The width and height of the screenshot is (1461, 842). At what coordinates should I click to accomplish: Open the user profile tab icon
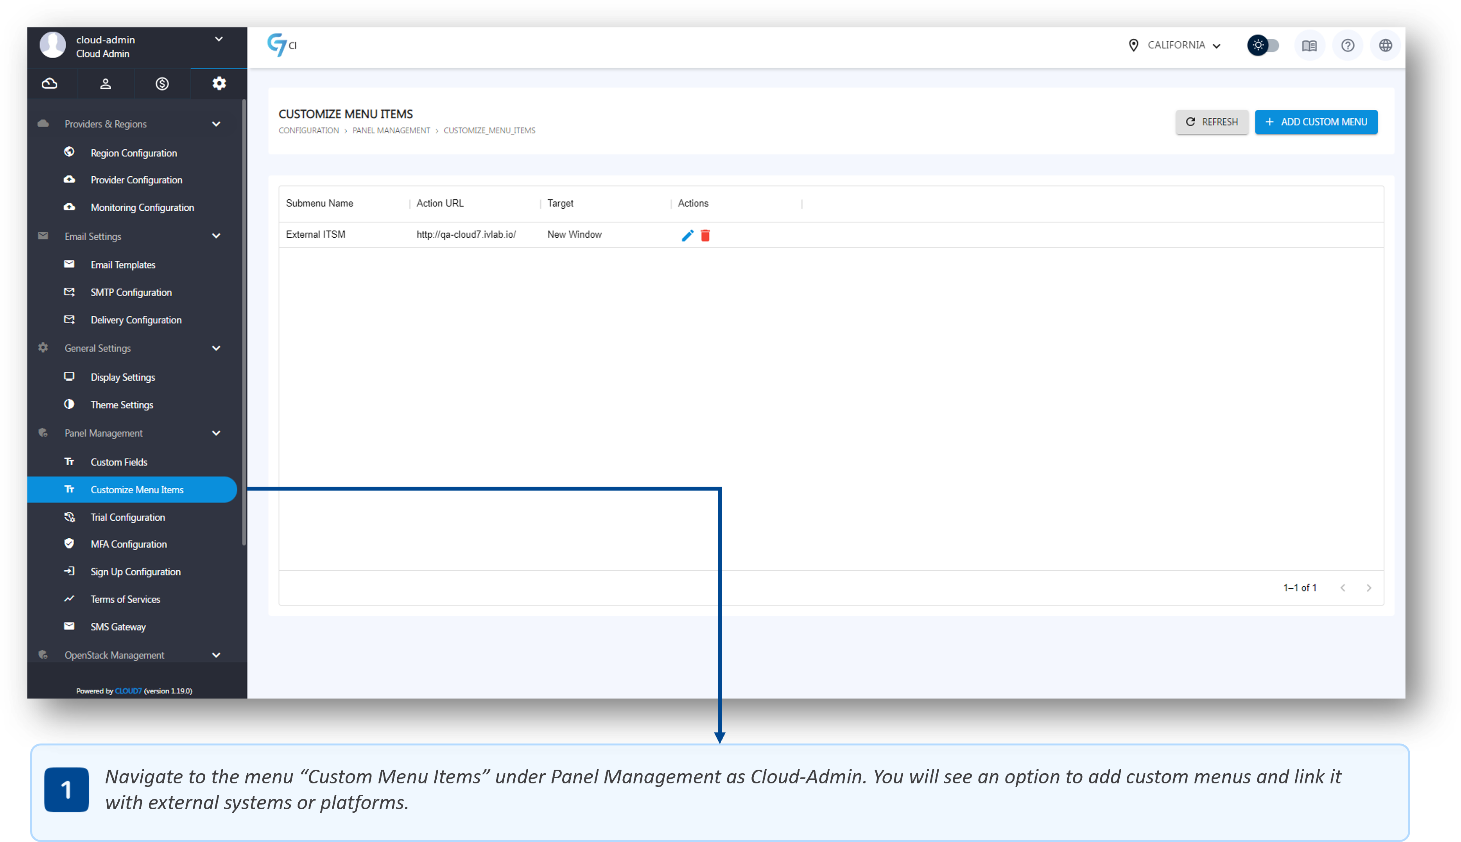coord(105,84)
